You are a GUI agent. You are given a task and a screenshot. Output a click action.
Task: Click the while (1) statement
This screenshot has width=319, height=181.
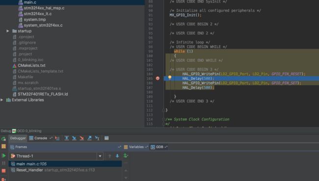tap(184, 51)
